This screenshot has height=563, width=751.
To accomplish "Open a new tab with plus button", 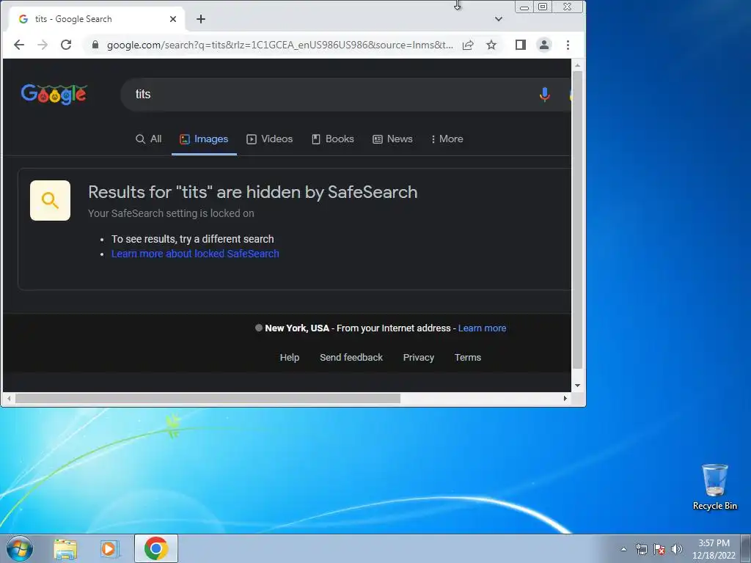I will [x=201, y=19].
